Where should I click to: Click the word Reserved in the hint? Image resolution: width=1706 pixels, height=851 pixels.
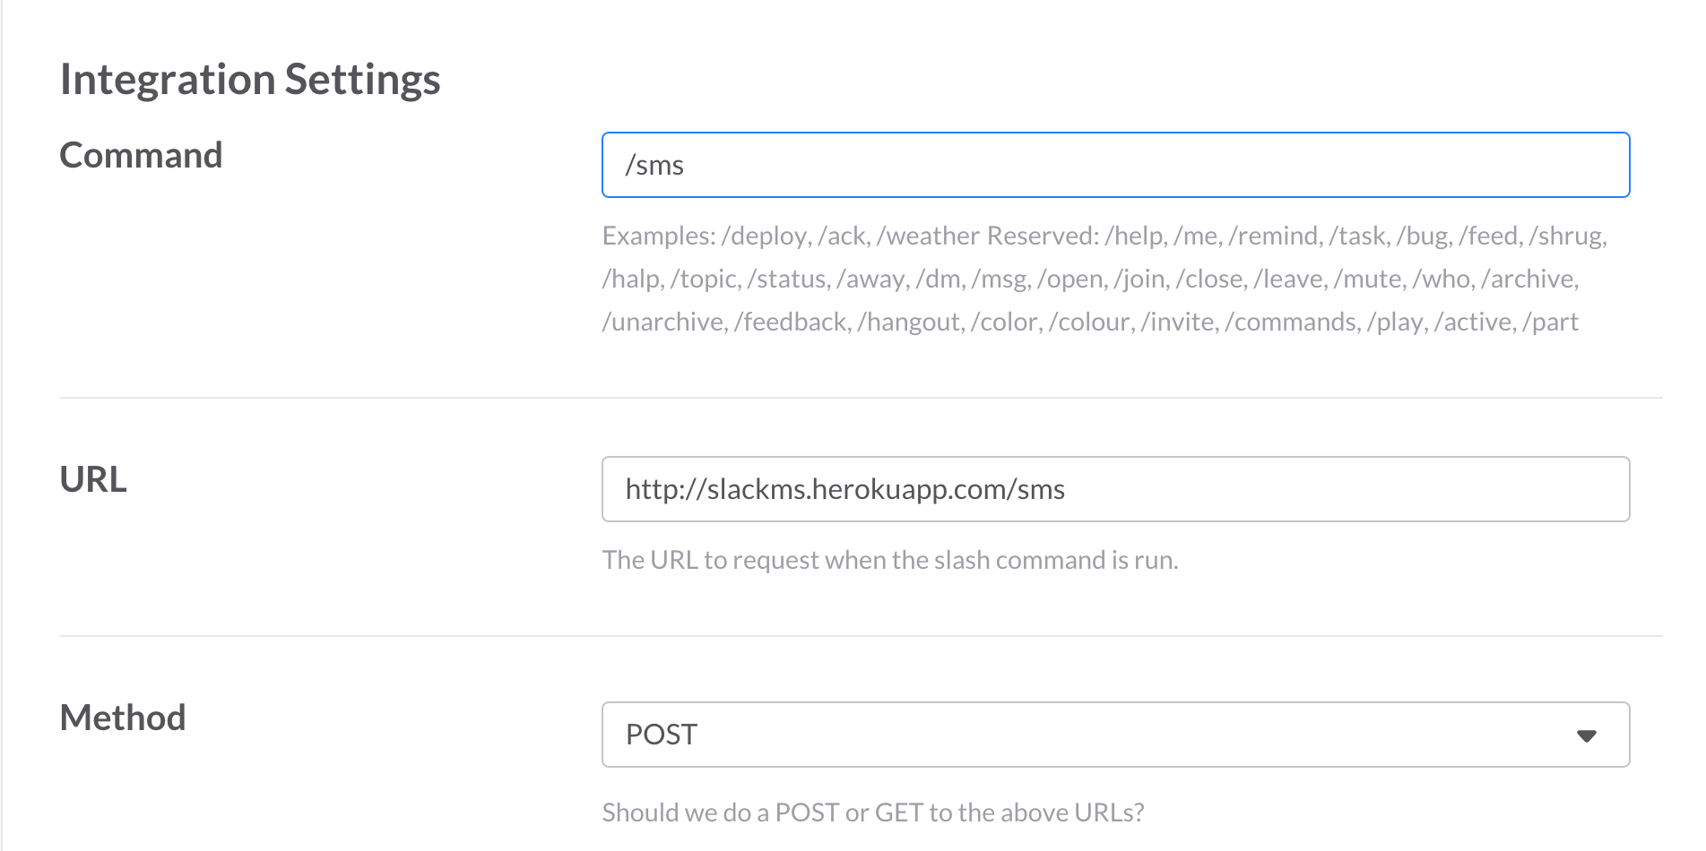click(x=1042, y=236)
